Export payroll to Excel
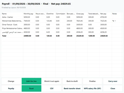 point(32,88)
